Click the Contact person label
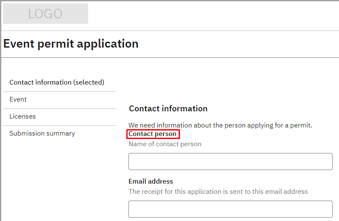The height and width of the screenshot is (221, 339). click(153, 134)
